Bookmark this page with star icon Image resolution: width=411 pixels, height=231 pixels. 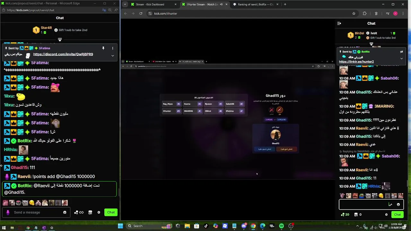354,13
